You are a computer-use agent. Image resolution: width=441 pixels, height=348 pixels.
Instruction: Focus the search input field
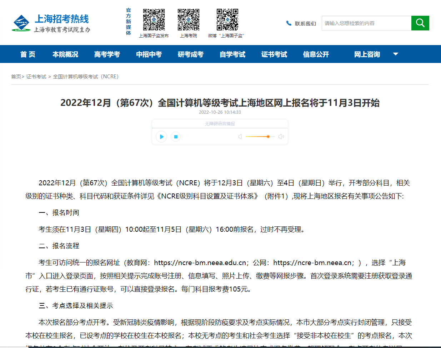[366, 23]
